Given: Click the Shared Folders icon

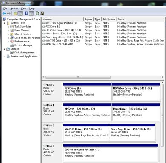Looking at the screenshot, I should (x=12, y=34).
